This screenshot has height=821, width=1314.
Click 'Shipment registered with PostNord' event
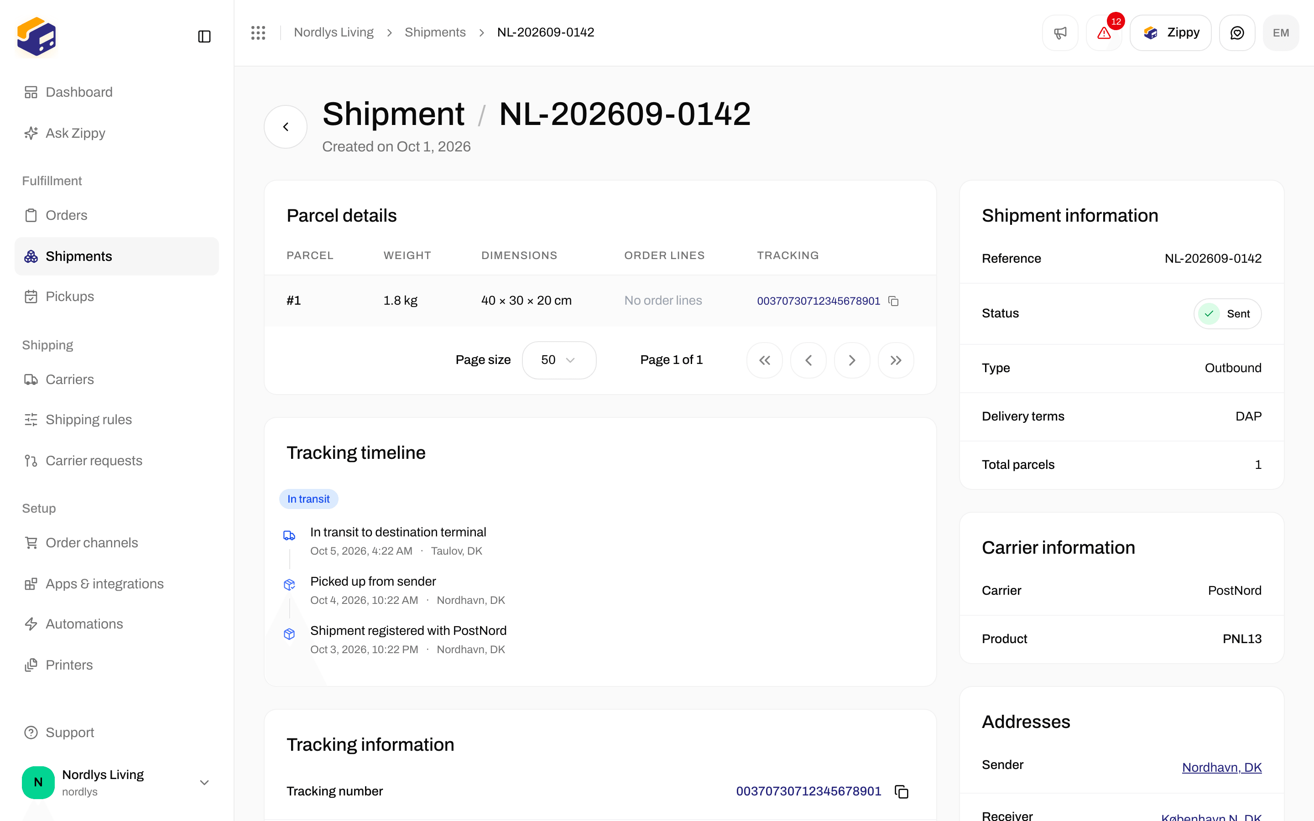click(x=408, y=630)
